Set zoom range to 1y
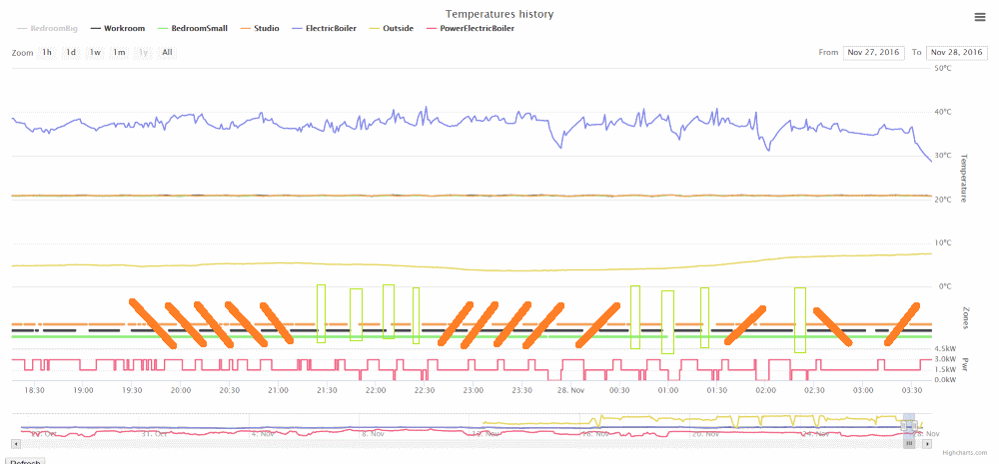The height and width of the screenshot is (464, 999). [143, 52]
